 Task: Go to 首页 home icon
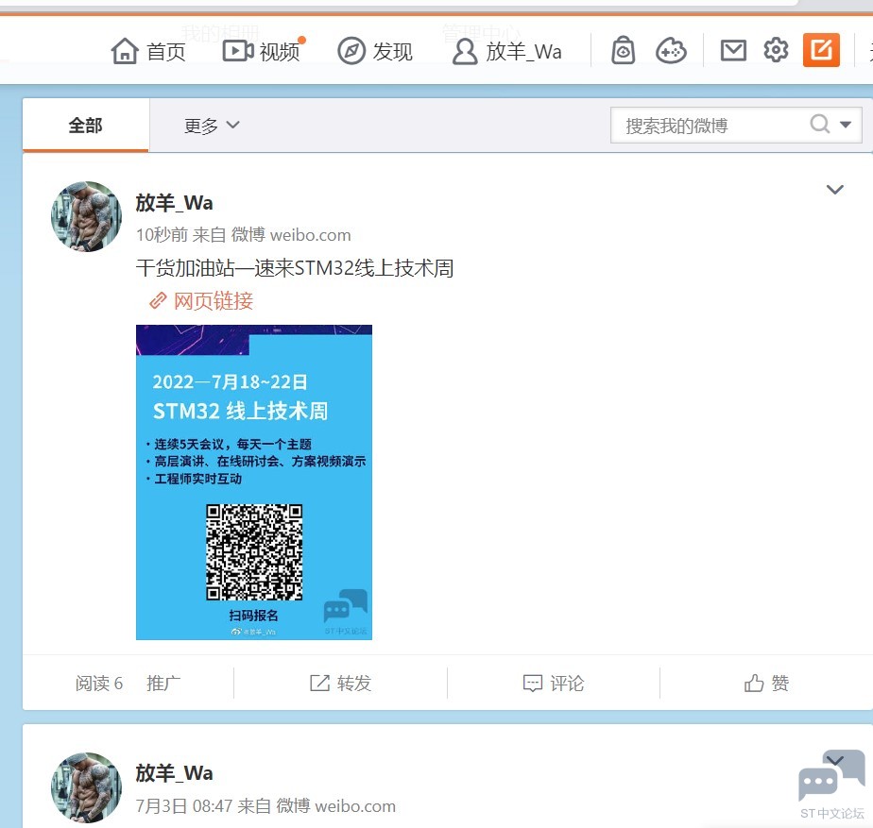coord(125,51)
